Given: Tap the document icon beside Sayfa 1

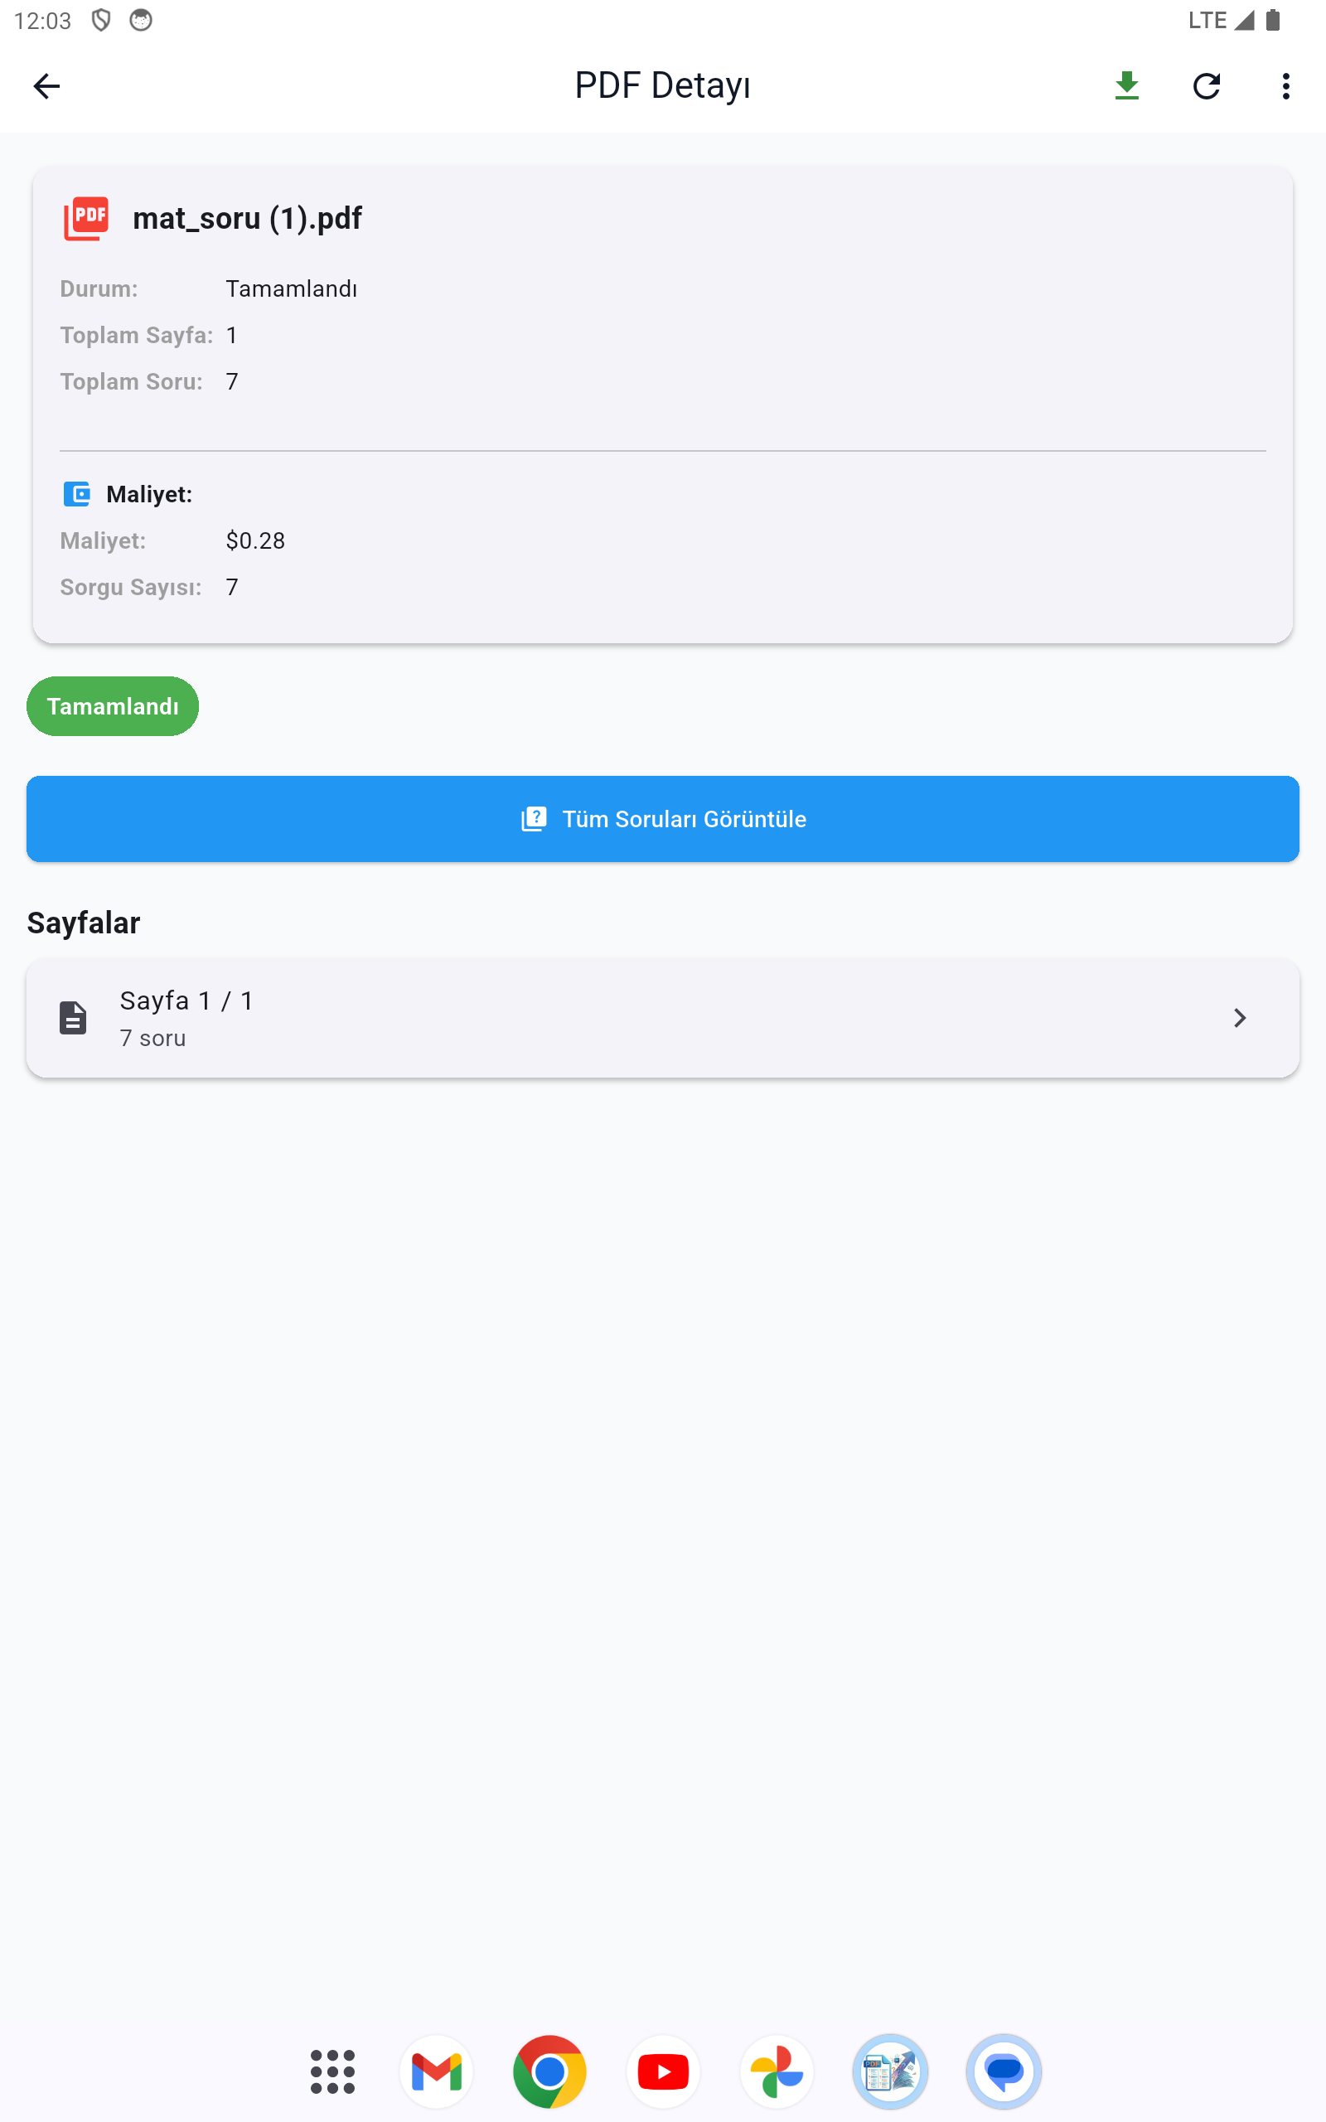Looking at the screenshot, I should click(x=73, y=1017).
